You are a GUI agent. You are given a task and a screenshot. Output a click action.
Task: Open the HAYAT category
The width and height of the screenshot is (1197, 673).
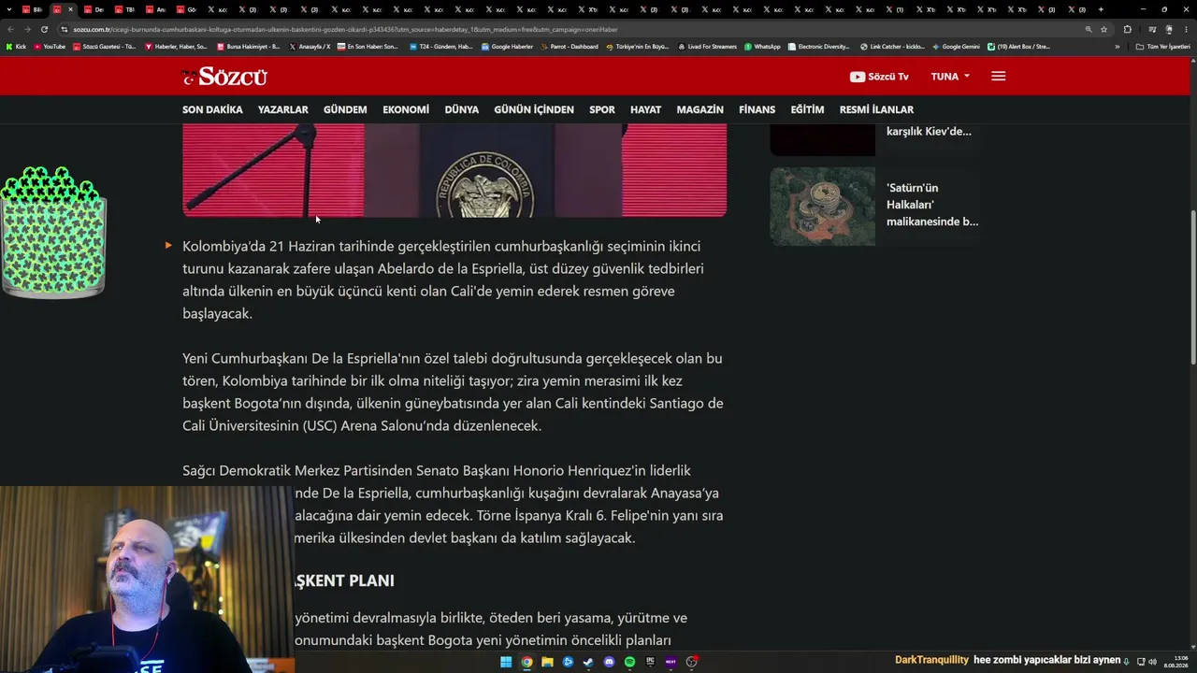645,109
